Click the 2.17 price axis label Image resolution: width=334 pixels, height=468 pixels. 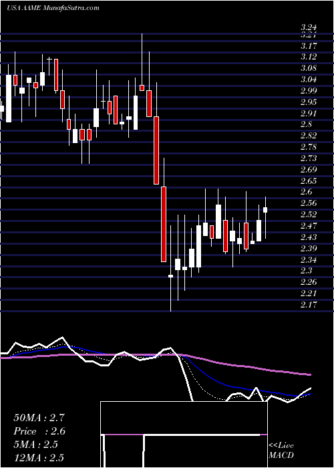pos(309,304)
